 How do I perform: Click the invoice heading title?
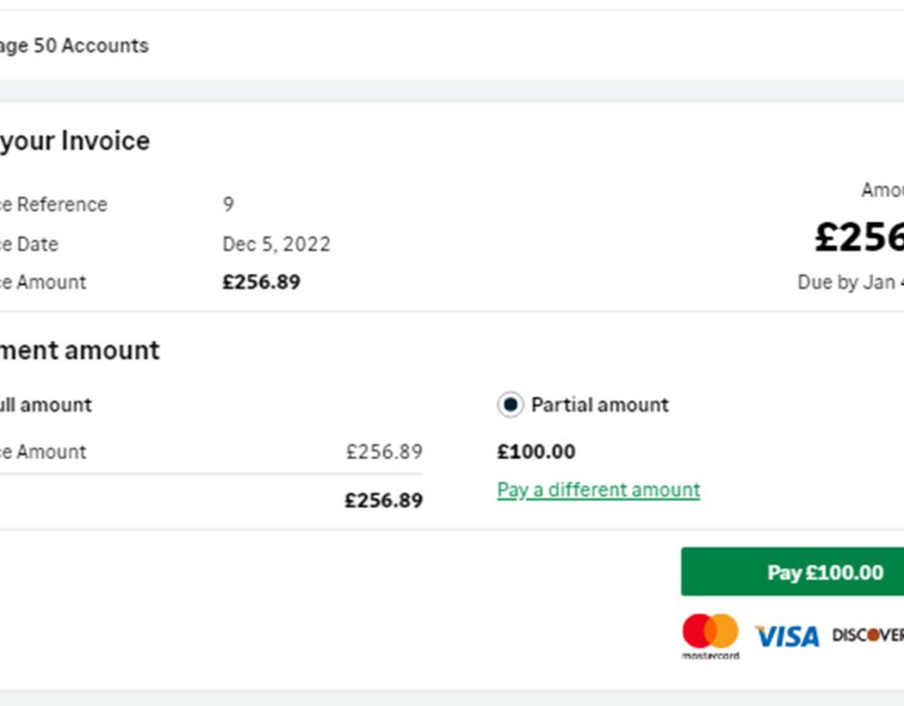pyautogui.click(x=74, y=141)
